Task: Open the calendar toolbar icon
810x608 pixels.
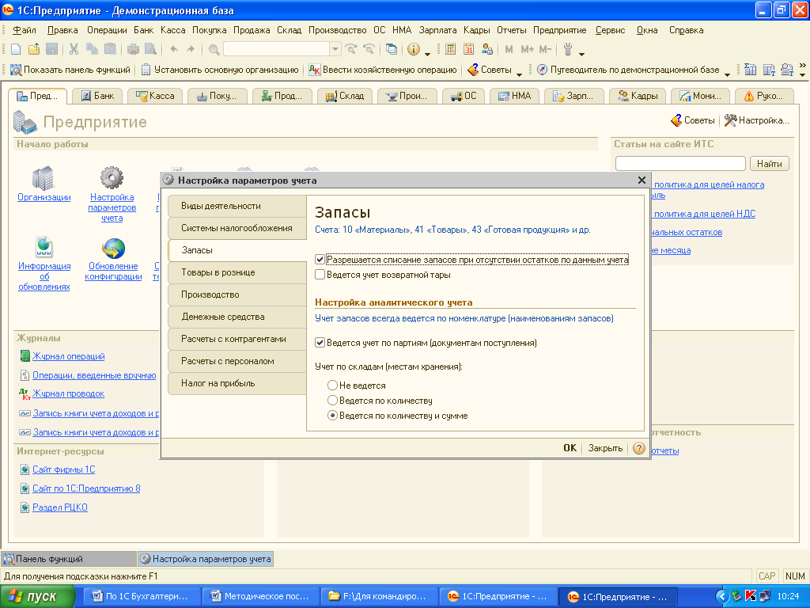Action: tap(468, 49)
